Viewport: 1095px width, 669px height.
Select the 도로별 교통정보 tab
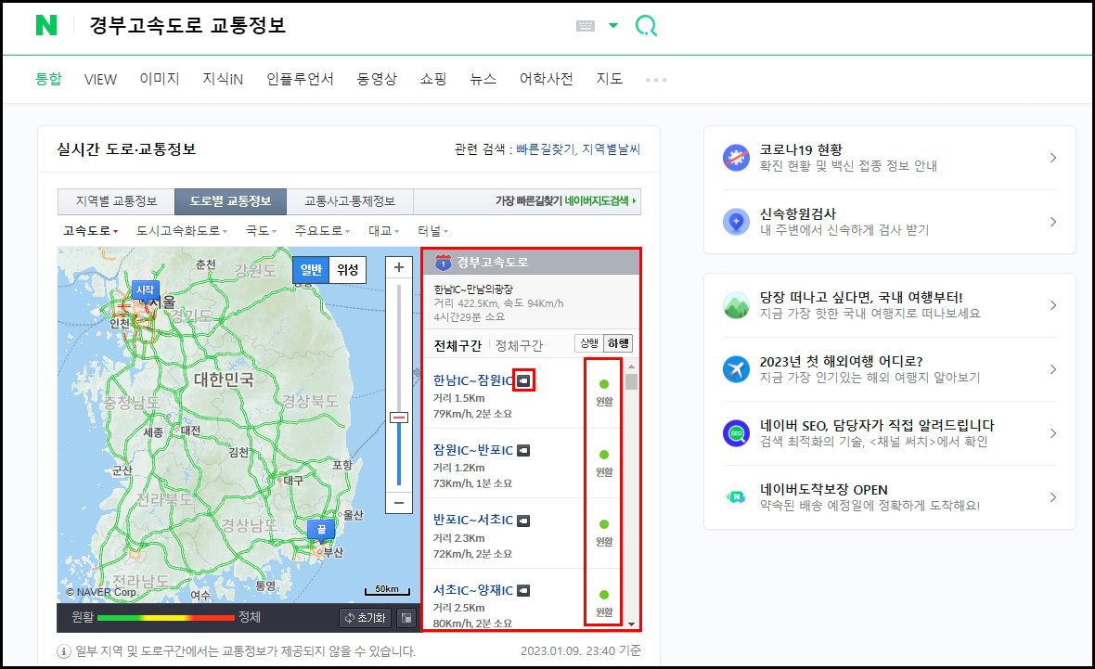230,201
